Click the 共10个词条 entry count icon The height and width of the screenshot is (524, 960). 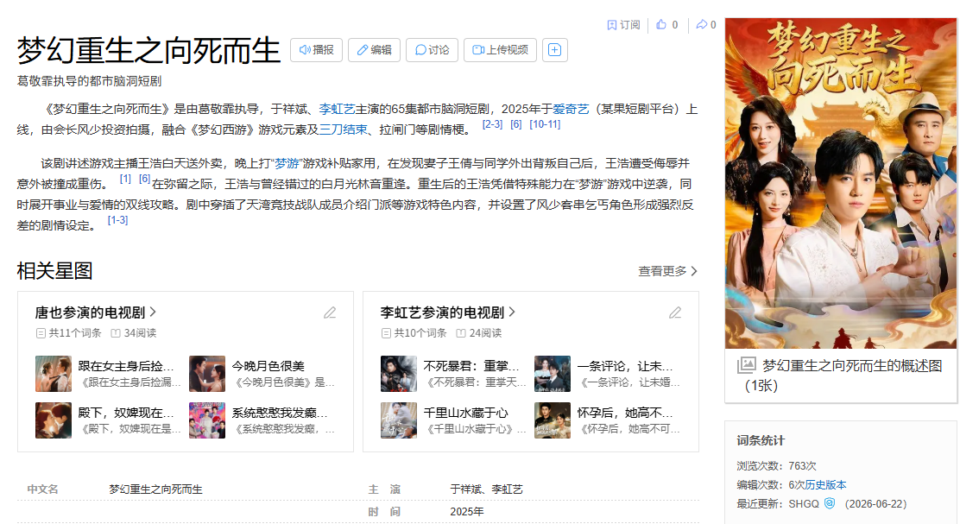point(386,333)
